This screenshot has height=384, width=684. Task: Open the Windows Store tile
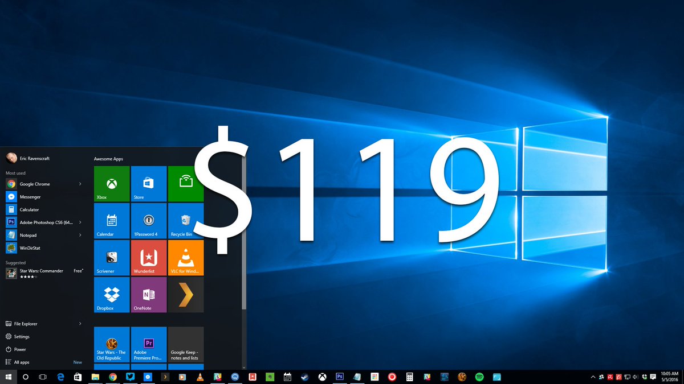[148, 184]
